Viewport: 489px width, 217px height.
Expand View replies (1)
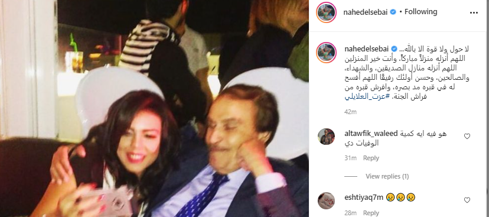click(x=387, y=176)
